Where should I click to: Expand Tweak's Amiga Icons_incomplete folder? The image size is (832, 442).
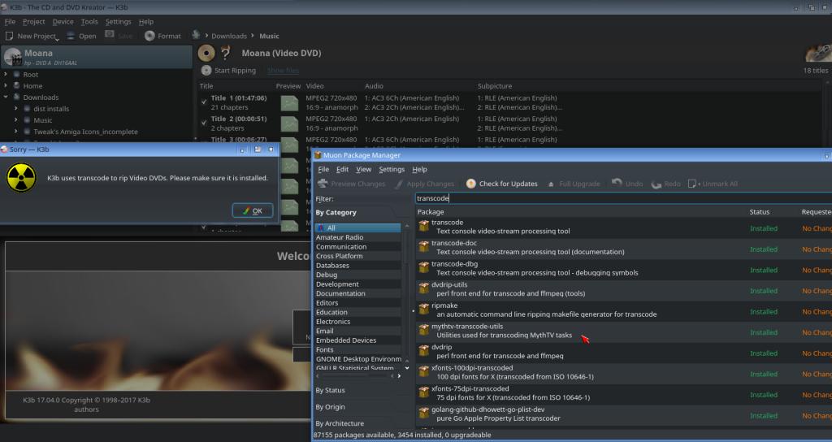coord(16,131)
